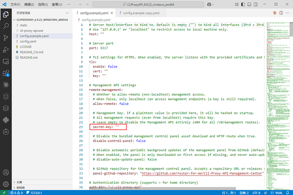Click the VS Code logo in title bar
This screenshot has height=195, width=293.
point(4,4)
